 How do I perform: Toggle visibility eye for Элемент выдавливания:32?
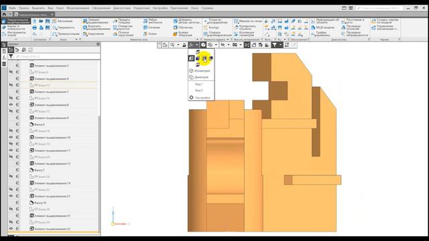(x=11, y=229)
